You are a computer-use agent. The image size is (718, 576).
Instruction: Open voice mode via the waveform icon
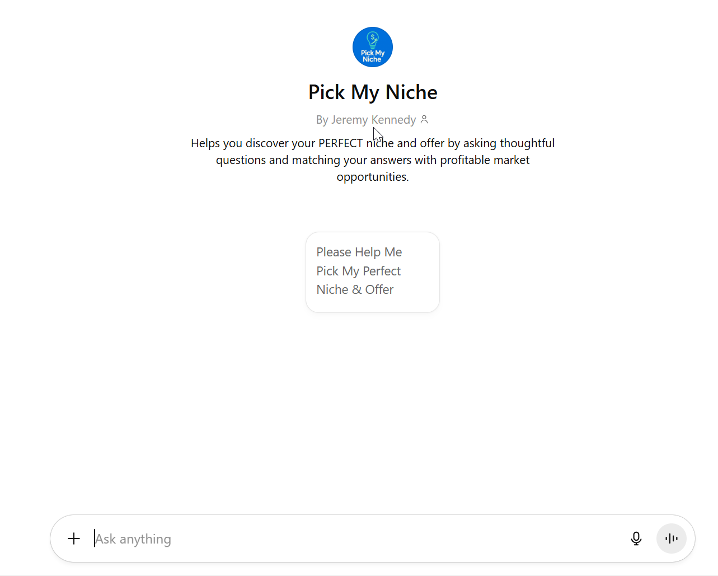pyautogui.click(x=672, y=538)
